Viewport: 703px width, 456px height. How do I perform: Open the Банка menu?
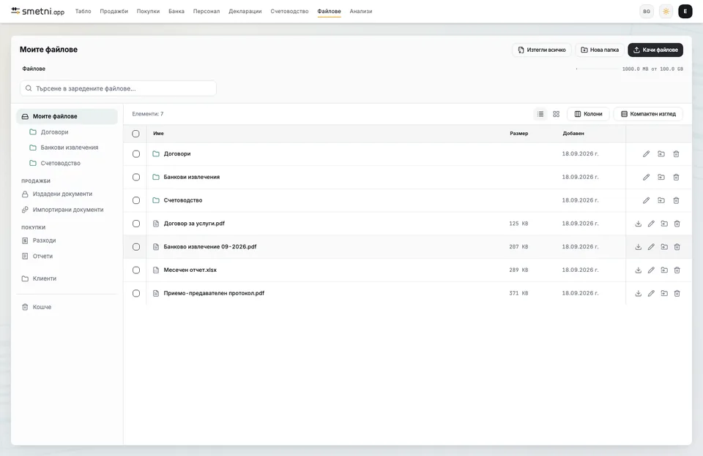click(176, 11)
